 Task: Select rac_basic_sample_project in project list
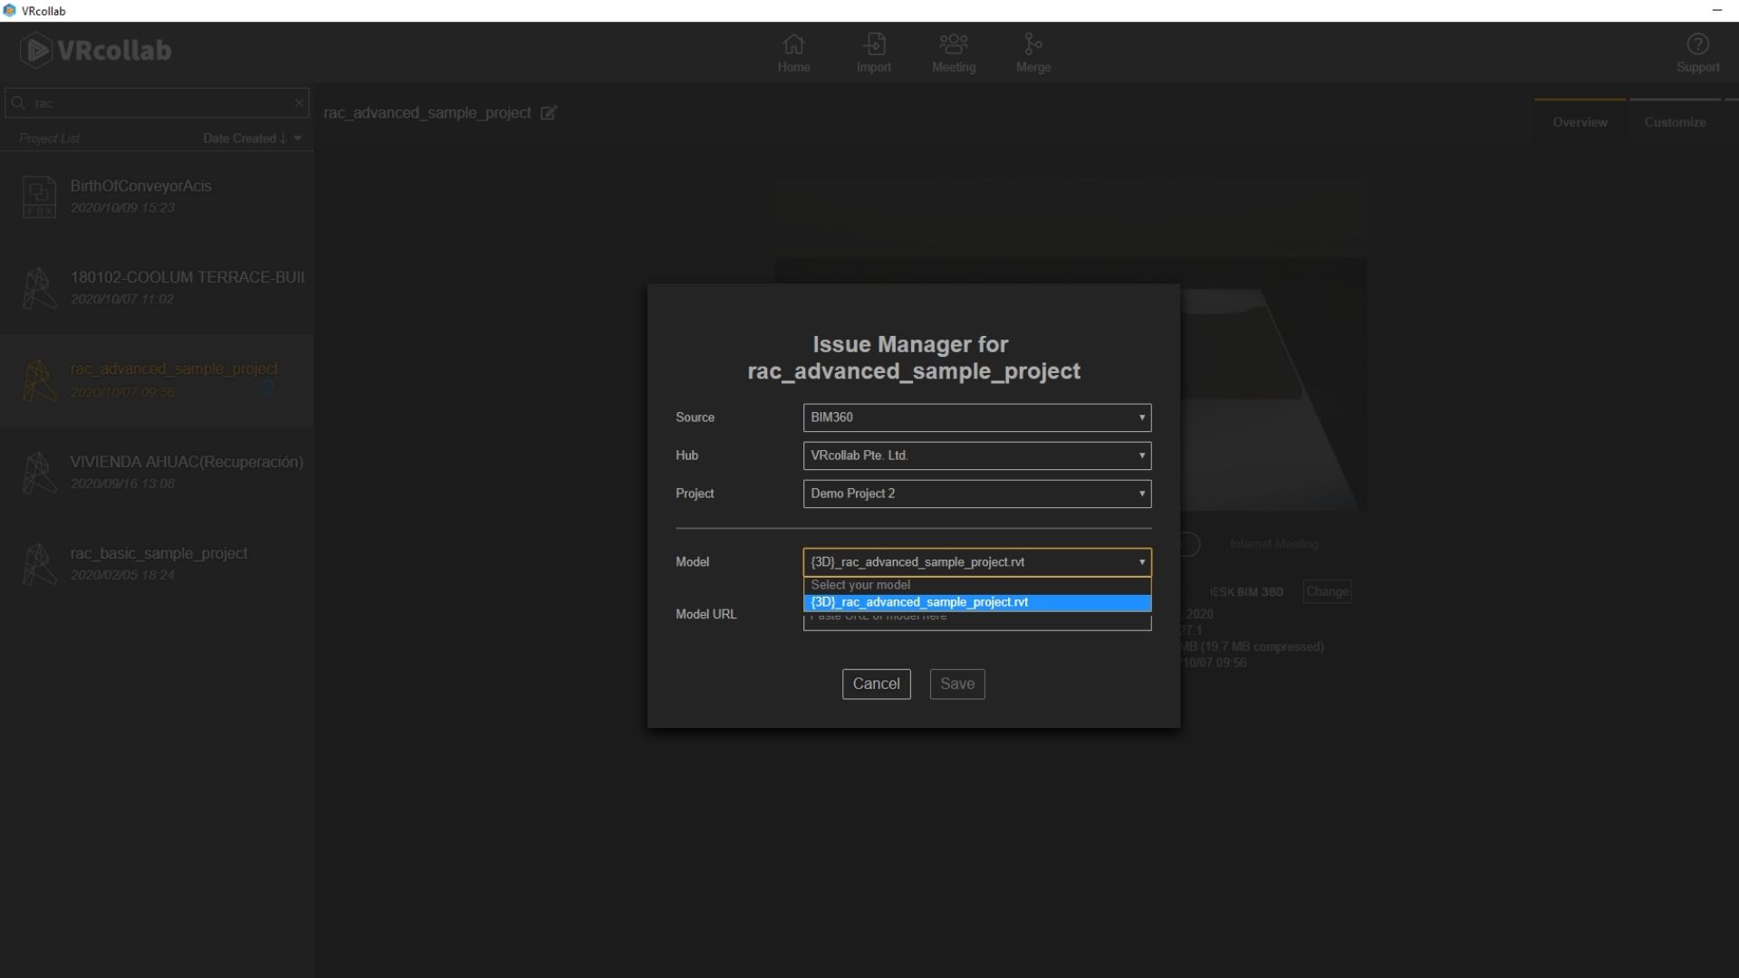point(159,553)
